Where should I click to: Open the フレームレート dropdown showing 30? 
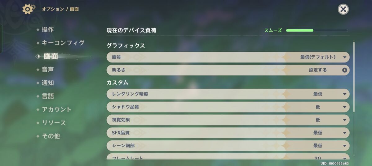(x=228, y=157)
